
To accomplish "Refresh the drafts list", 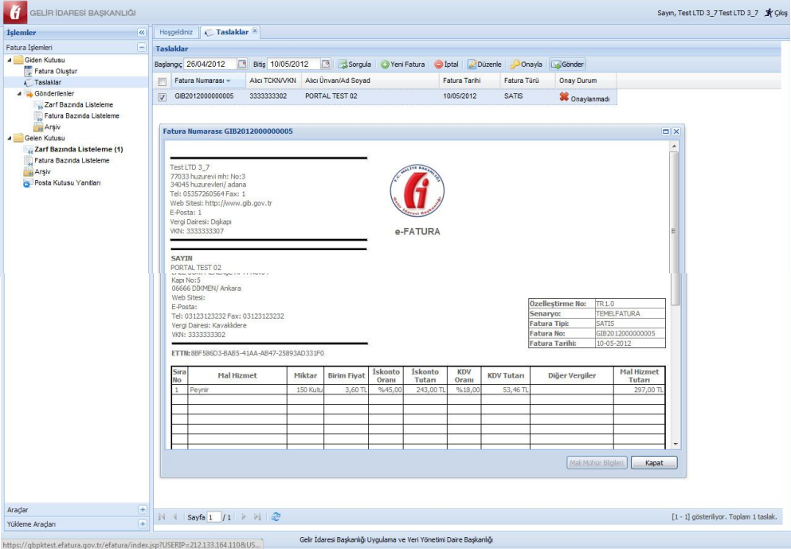I will [276, 516].
